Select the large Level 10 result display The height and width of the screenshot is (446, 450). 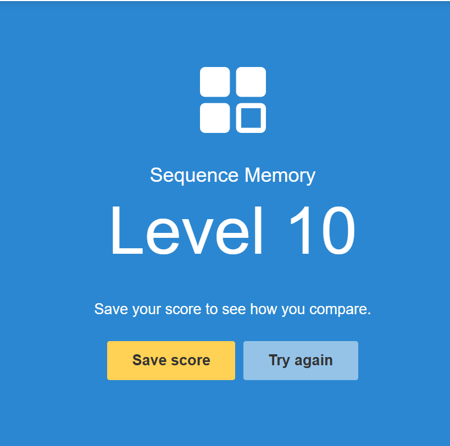tap(232, 230)
